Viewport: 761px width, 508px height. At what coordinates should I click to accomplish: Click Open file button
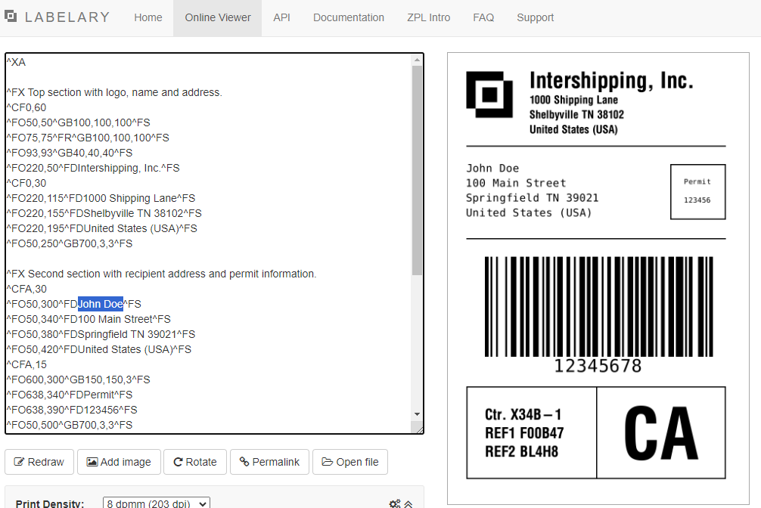(x=350, y=462)
